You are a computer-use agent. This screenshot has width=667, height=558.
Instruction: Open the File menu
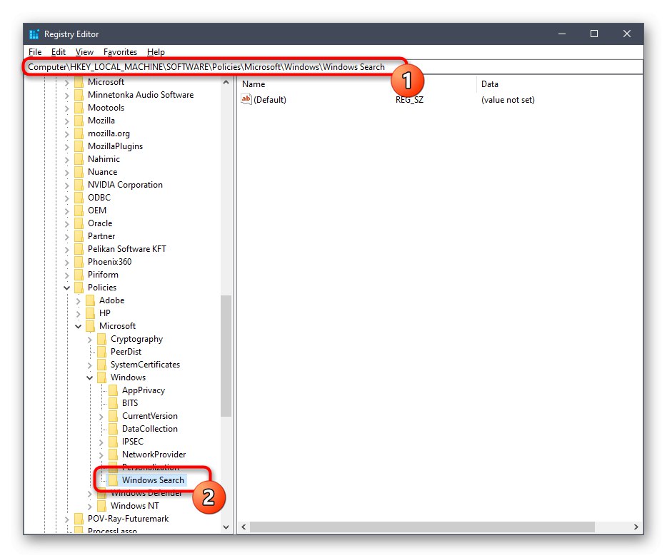[x=35, y=52]
